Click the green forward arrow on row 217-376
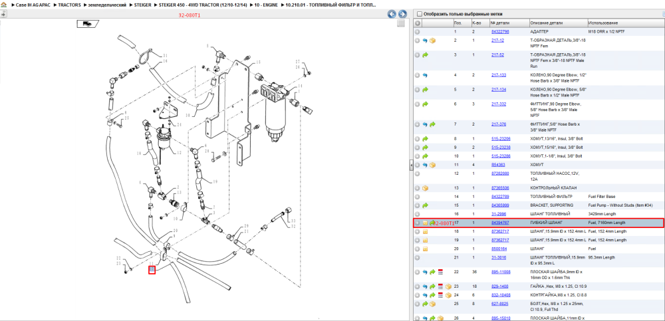This screenshot has width=665, height=321. click(433, 124)
